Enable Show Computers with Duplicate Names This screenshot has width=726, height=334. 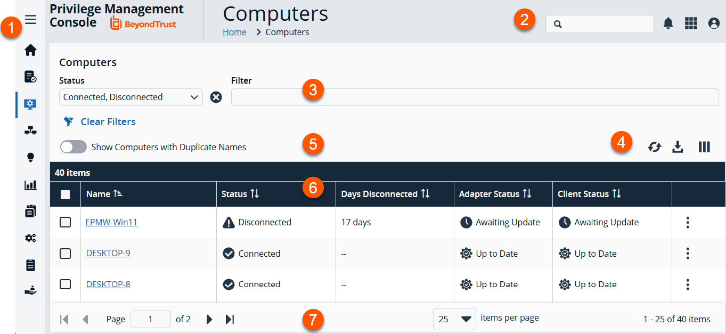tap(73, 146)
